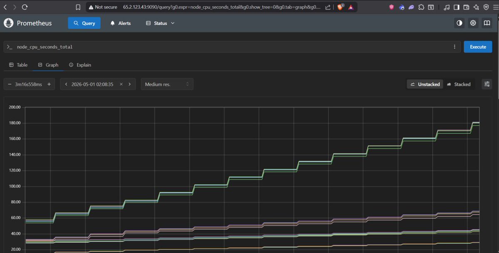
Task: Go forward in browser history
Action: [x=15, y=7]
